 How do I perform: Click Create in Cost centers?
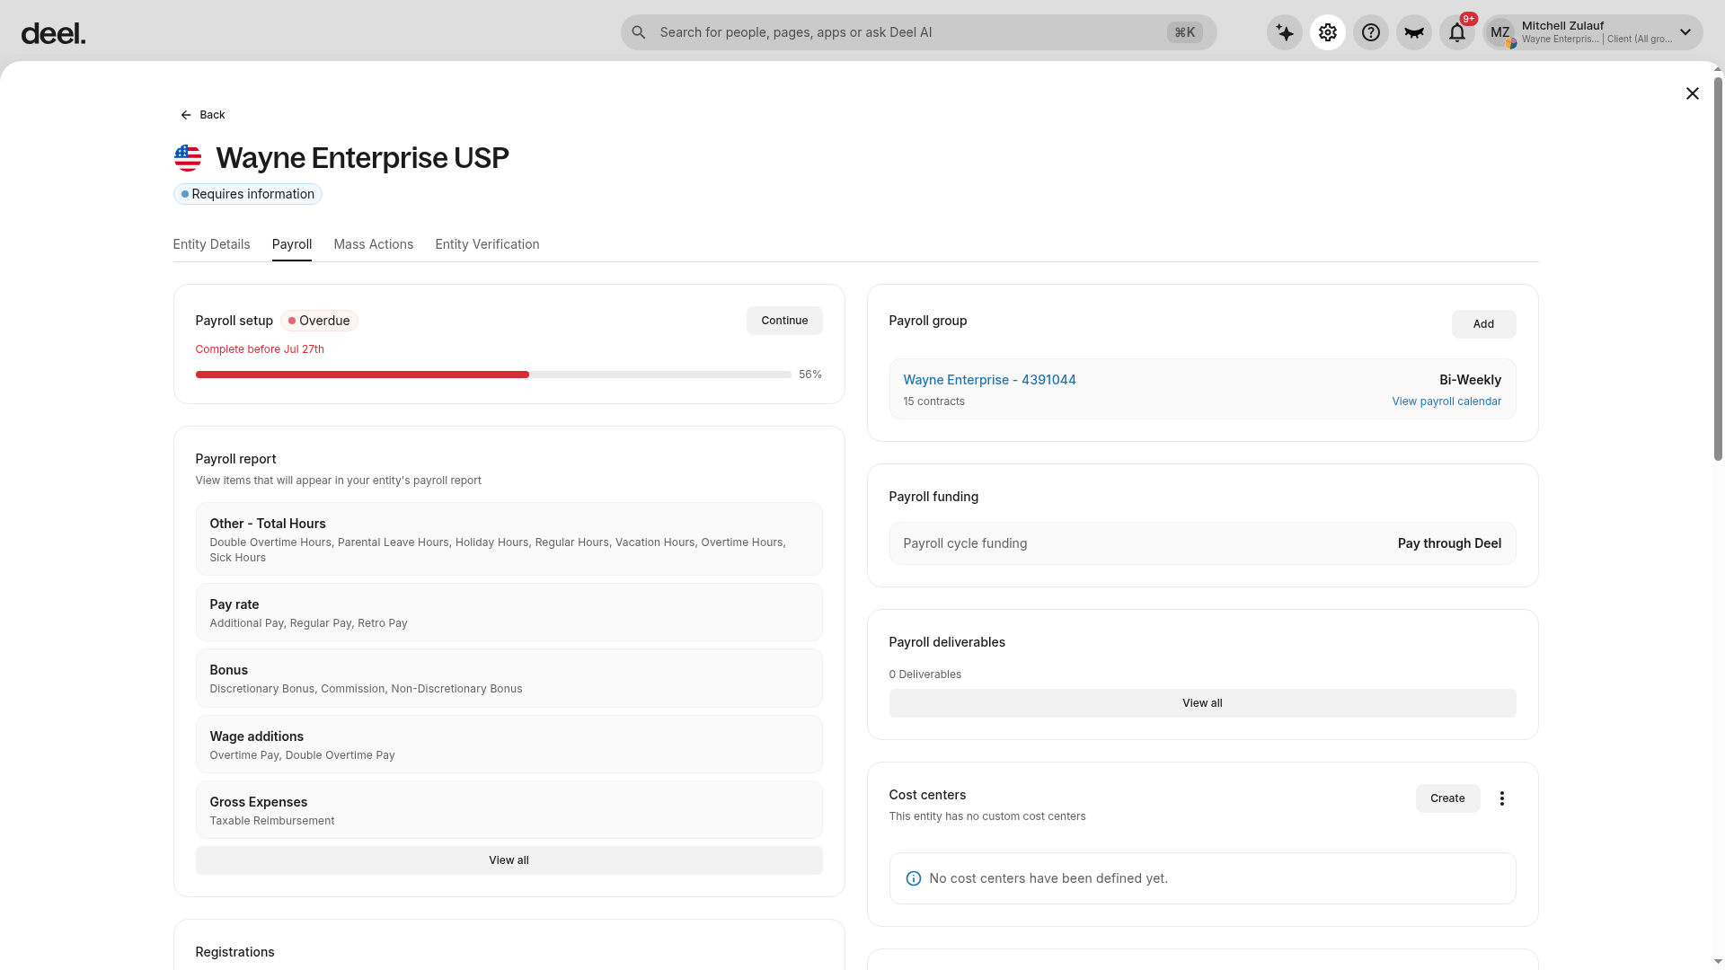coord(1448,798)
